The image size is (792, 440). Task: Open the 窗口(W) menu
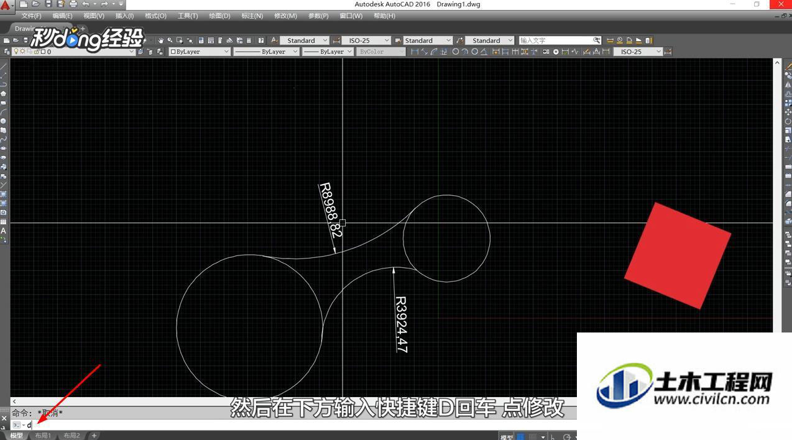tap(351, 16)
